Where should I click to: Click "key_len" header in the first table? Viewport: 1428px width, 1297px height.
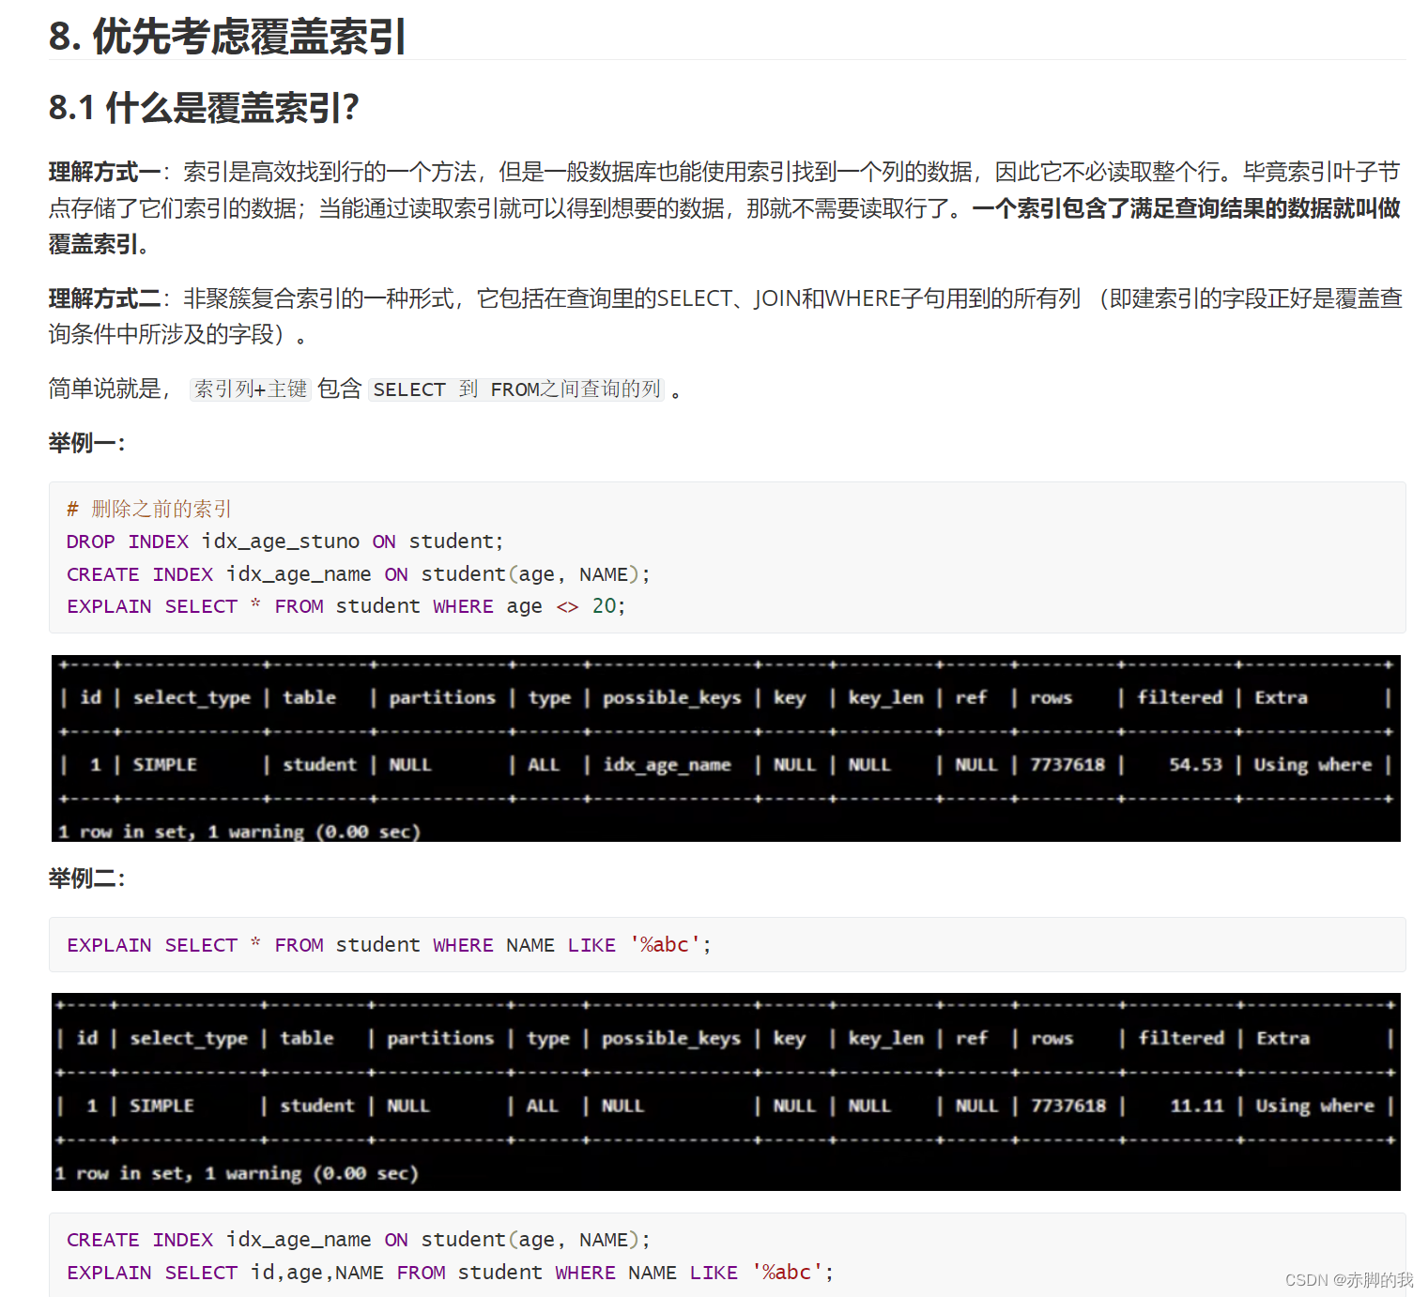coord(885,697)
